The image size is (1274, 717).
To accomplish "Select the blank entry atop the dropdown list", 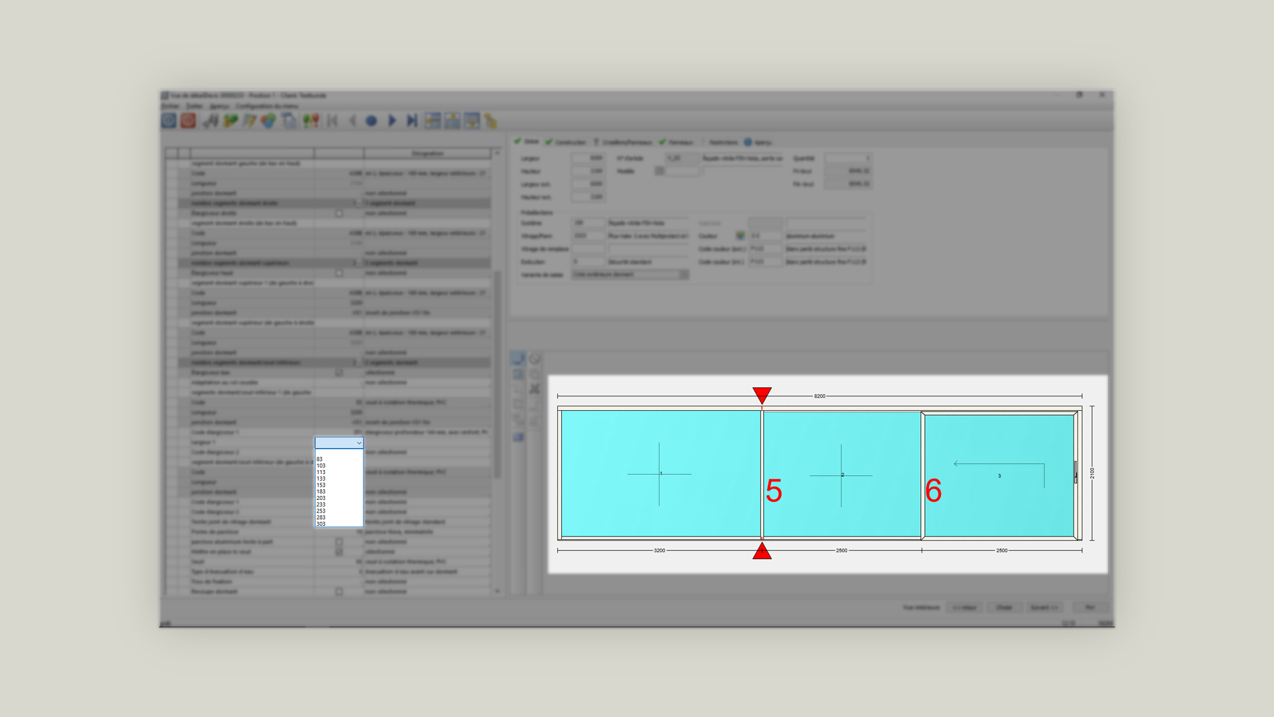I will [x=339, y=453].
